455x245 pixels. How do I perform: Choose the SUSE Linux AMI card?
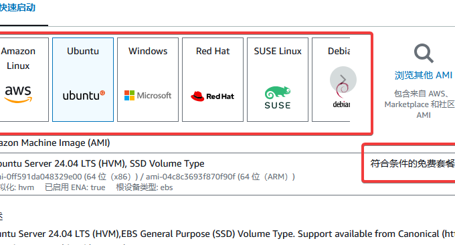[x=278, y=80]
